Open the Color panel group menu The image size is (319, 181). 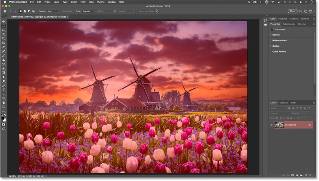pyautogui.click(x=314, y=19)
